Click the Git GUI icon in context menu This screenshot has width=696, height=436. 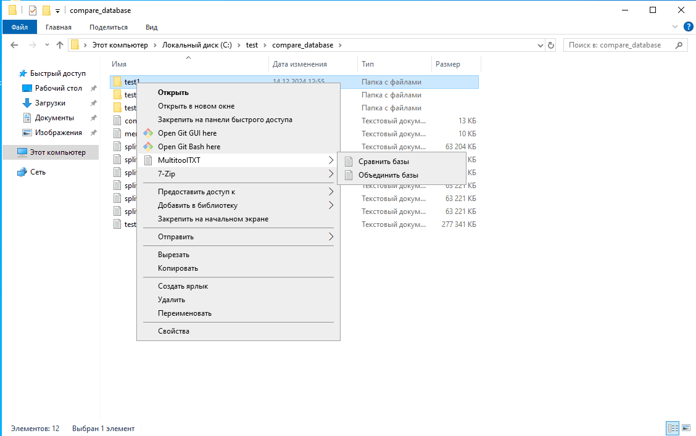click(147, 133)
